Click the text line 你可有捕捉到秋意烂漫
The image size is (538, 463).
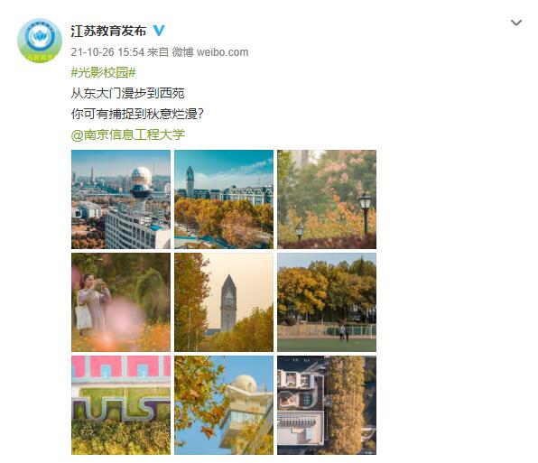point(134,114)
